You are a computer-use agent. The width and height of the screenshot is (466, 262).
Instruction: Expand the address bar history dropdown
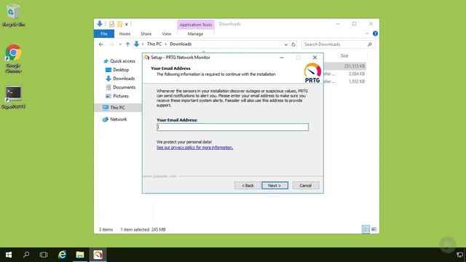pos(285,44)
